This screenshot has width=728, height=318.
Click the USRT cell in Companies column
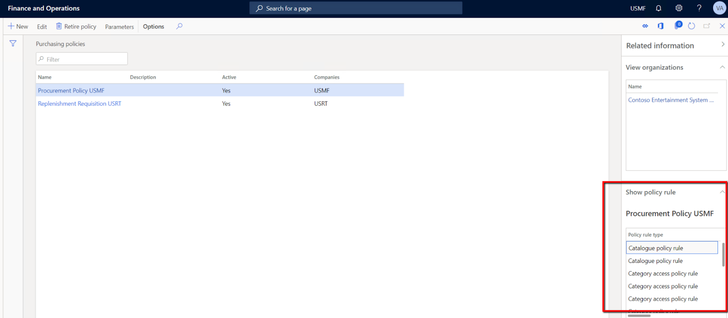321,104
